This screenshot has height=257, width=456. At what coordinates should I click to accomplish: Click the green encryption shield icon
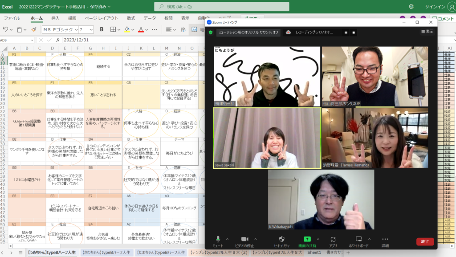(x=211, y=33)
